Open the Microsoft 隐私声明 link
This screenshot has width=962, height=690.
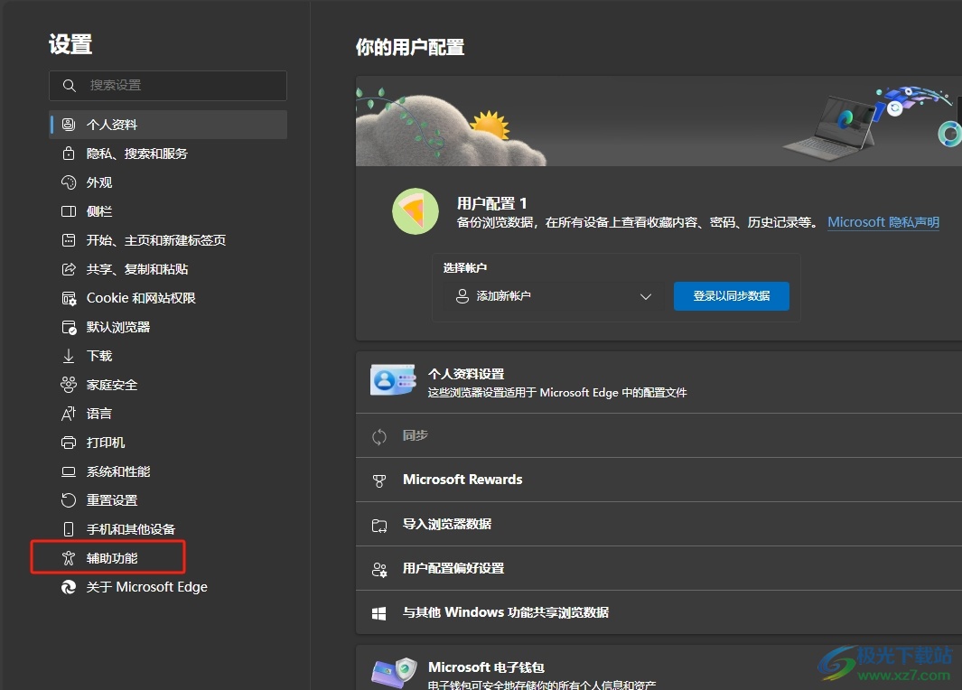883,222
